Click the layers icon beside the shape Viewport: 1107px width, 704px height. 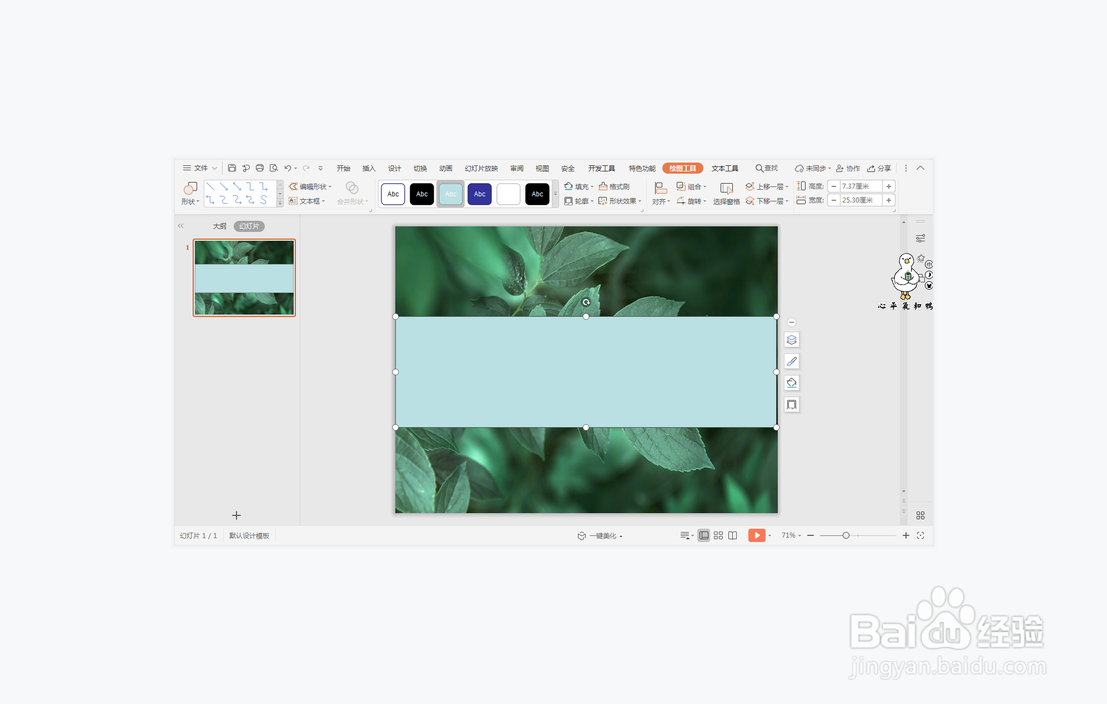[x=792, y=340]
